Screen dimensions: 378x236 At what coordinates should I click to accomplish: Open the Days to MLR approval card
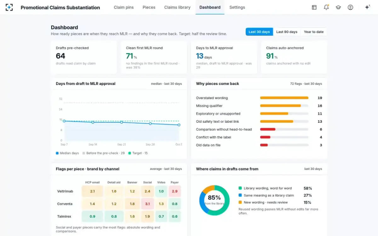coord(224,57)
